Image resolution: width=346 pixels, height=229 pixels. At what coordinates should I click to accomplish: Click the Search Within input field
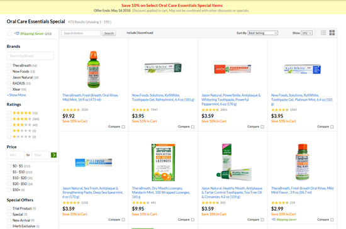pyautogui.click(x=81, y=33)
